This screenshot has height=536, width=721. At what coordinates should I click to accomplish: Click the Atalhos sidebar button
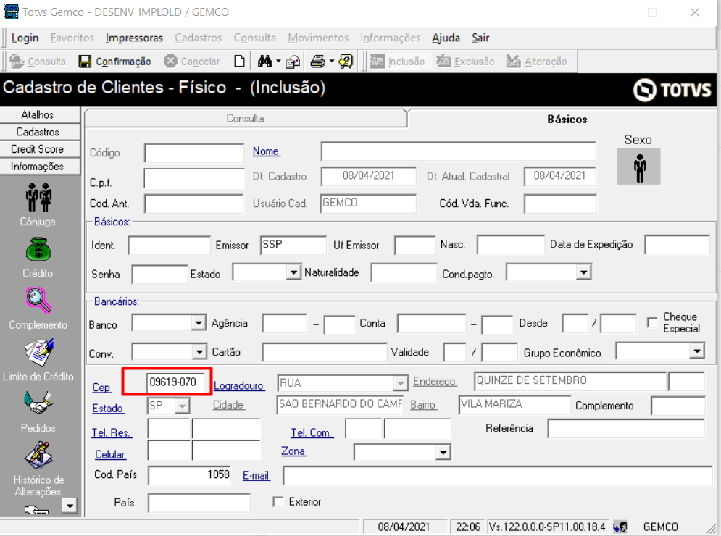tap(38, 115)
